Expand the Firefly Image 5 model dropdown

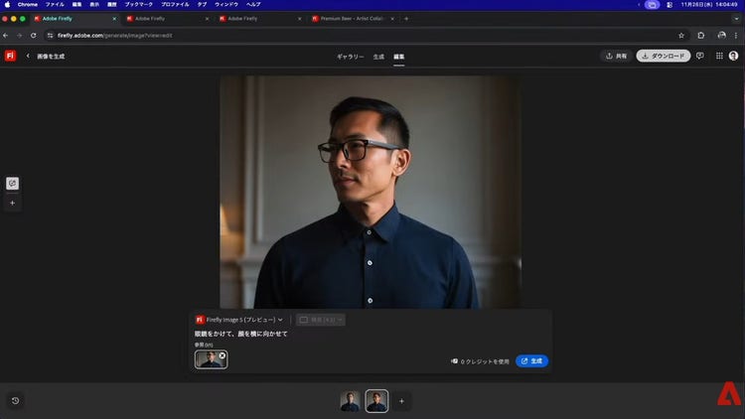(239, 320)
